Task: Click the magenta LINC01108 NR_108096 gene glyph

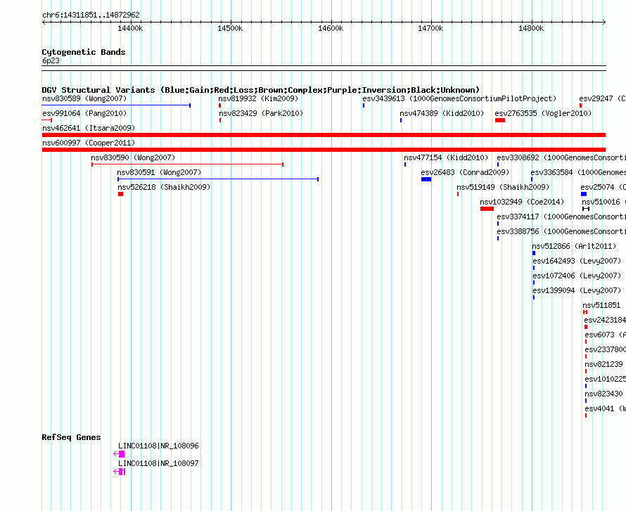Action: (119, 454)
